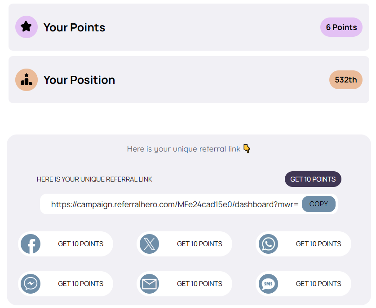
Task: Select the Your Points heading
Action: [x=74, y=27]
